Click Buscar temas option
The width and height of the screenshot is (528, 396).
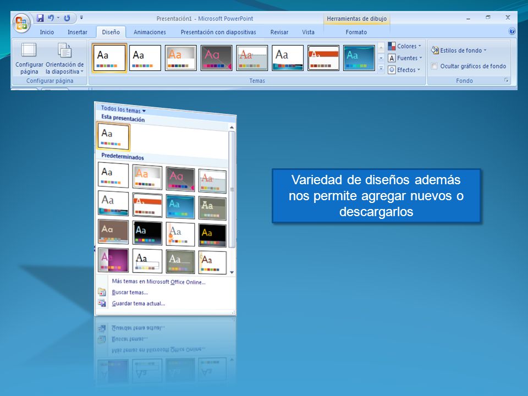tap(130, 292)
